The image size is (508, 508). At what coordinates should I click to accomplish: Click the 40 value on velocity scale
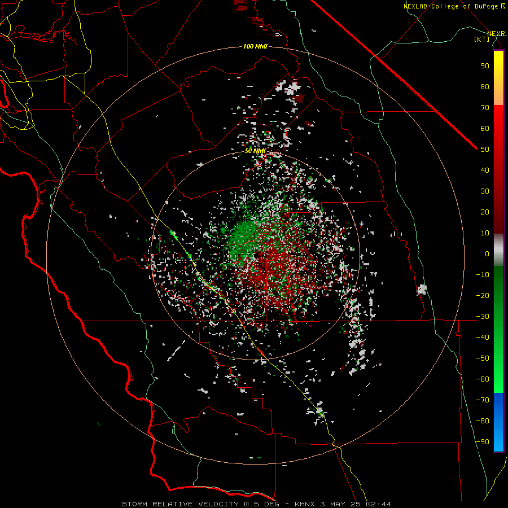click(485, 170)
